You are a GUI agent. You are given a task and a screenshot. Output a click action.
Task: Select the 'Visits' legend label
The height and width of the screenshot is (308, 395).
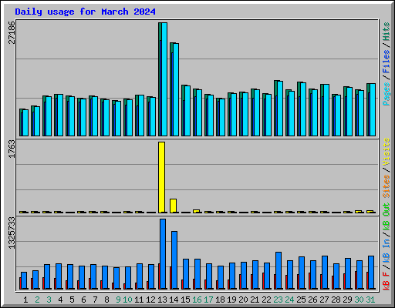tap(387, 152)
